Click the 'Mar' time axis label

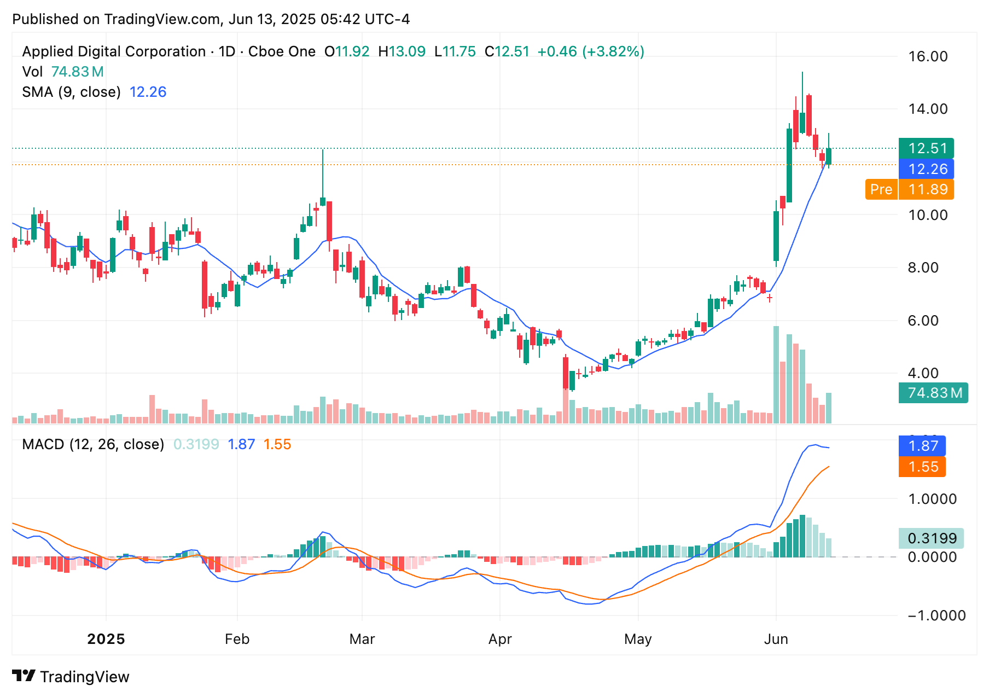(362, 639)
